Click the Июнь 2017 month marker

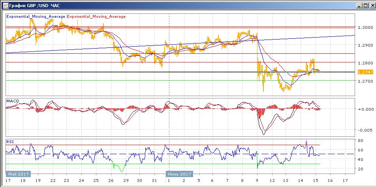pyautogui.click(x=179, y=174)
